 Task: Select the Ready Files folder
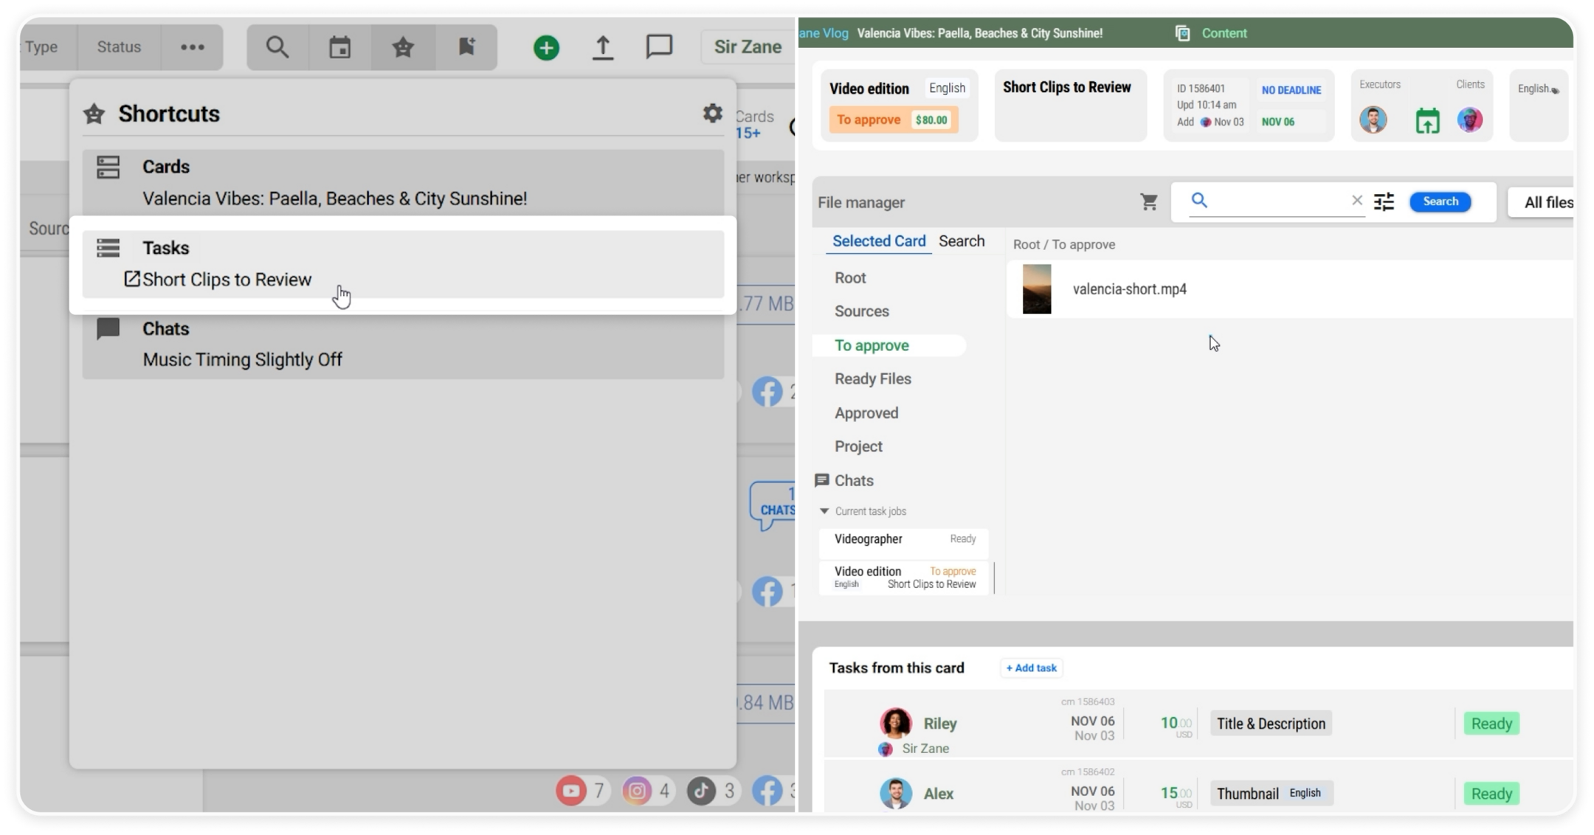click(x=873, y=379)
